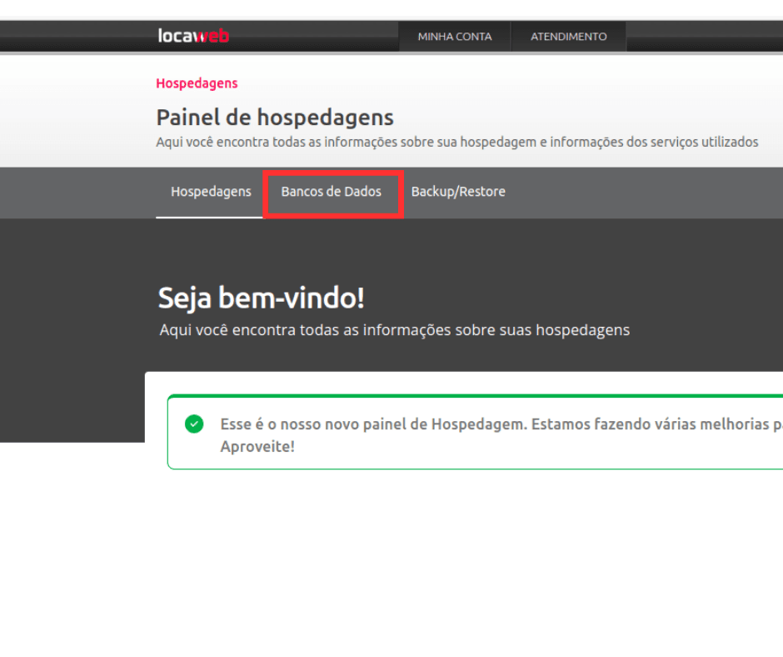Switch to the Bancos de Dados tab
783x657 pixels.
pyautogui.click(x=332, y=192)
